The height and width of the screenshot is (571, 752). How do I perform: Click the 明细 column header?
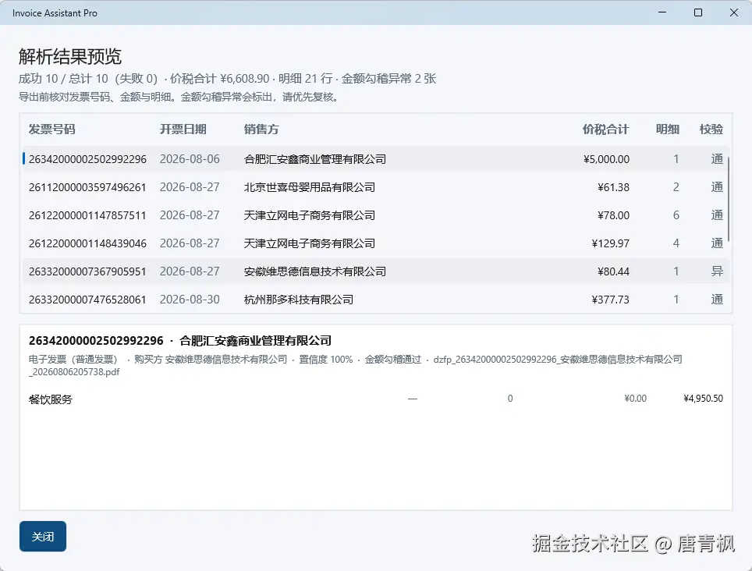coord(668,129)
